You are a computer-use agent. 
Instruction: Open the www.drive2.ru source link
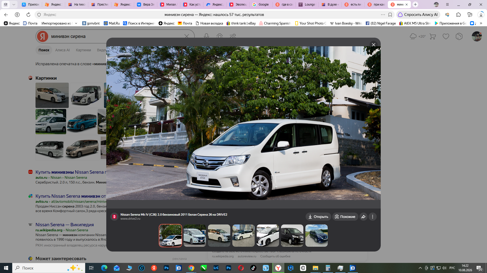(x=130, y=219)
